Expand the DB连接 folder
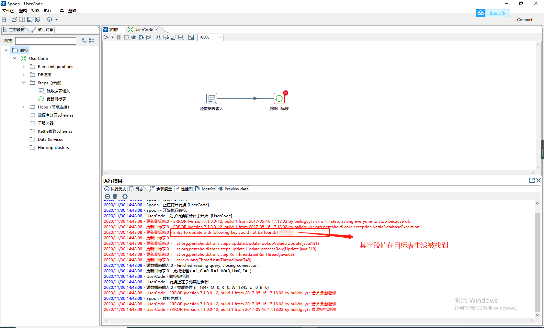Screen dimensions: 544x328 (x=23, y=74)
